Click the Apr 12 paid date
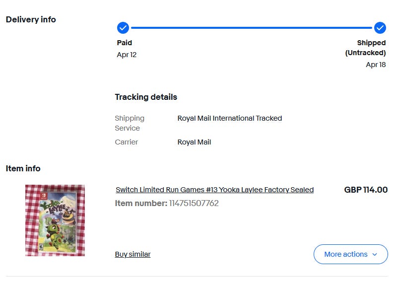The image size is (397, 286). 127,55
